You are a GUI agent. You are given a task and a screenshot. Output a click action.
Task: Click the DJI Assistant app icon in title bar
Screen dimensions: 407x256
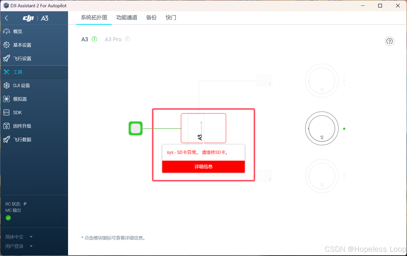click(6, 6)
